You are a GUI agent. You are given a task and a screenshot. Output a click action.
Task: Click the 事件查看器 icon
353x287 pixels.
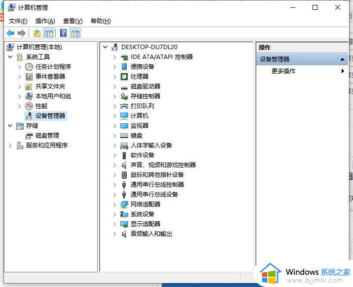point(29,77)
